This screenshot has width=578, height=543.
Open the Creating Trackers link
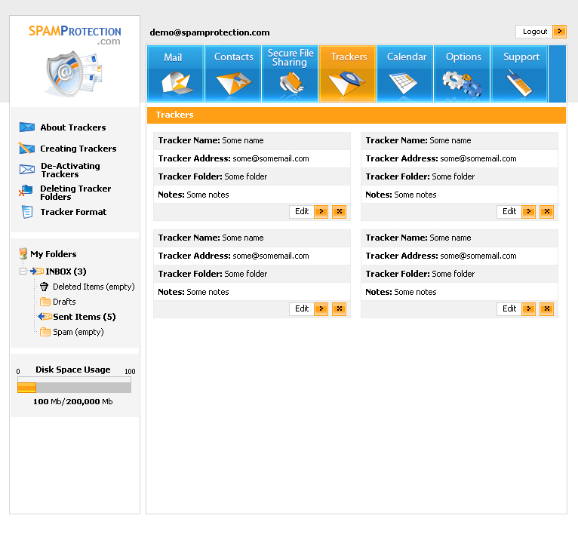coord(78,149)
